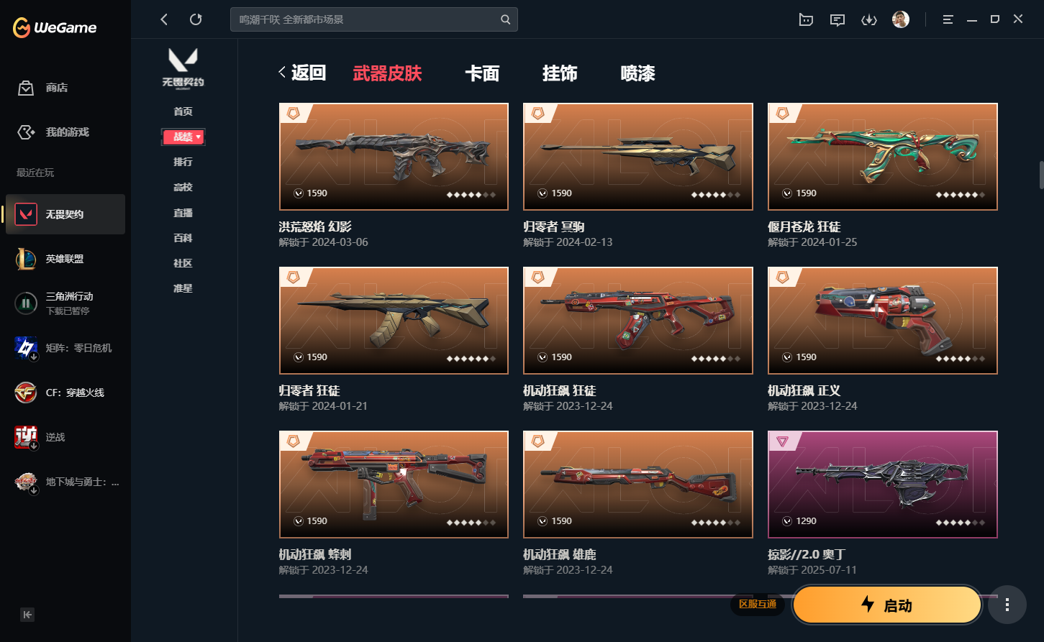Screen dimensions: 1044x642
Task: Open the three-dot more options button
Action: tap(1007, 605)
